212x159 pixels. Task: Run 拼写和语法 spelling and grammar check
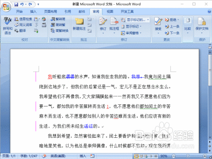click(x=8, y=26)
